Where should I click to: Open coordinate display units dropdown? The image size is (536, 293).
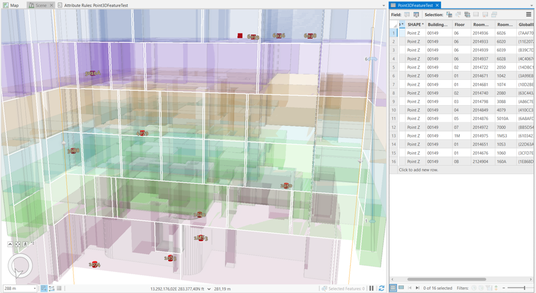pos(209,289)
